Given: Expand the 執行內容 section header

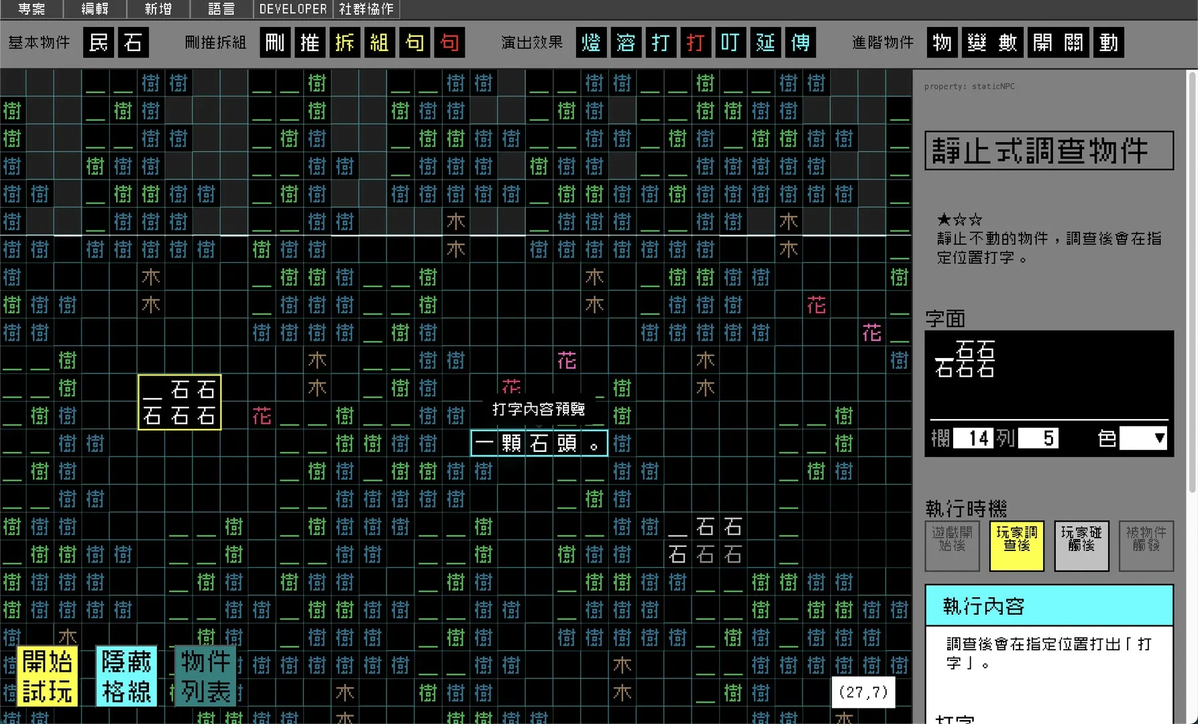Looking at the screenshot, I should coord(1048,606).
